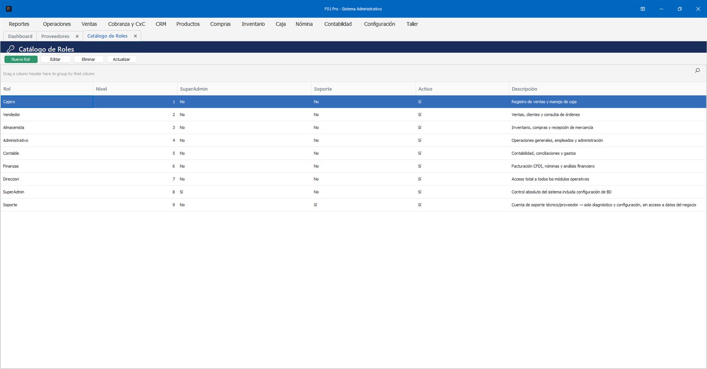
Task: Click the Nuevo Rol button
Action: pyautogui.click(x=21, y=59)
